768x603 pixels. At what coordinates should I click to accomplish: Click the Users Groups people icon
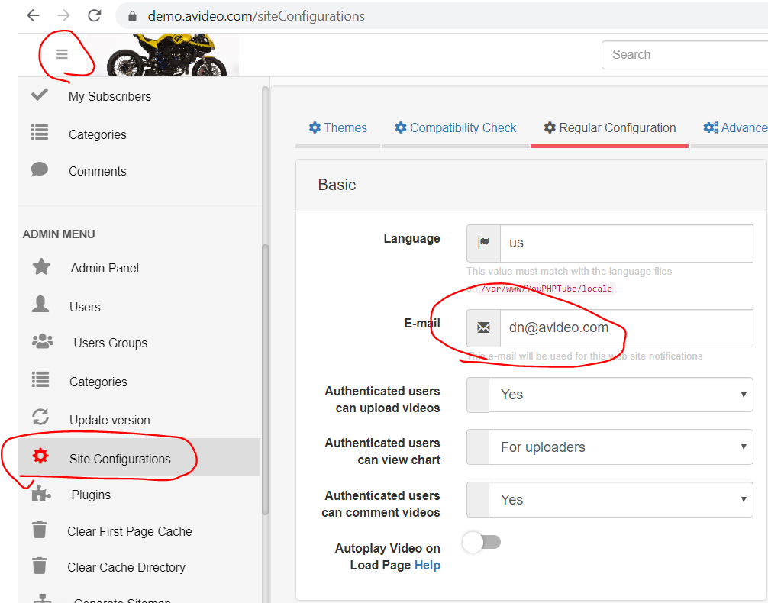tap(43, 341)
